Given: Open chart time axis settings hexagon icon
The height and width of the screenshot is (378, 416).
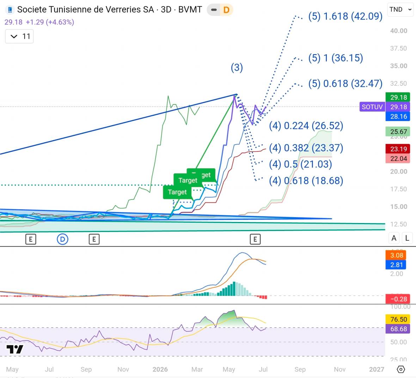Looking at the screenshot, I should point(401,369).
